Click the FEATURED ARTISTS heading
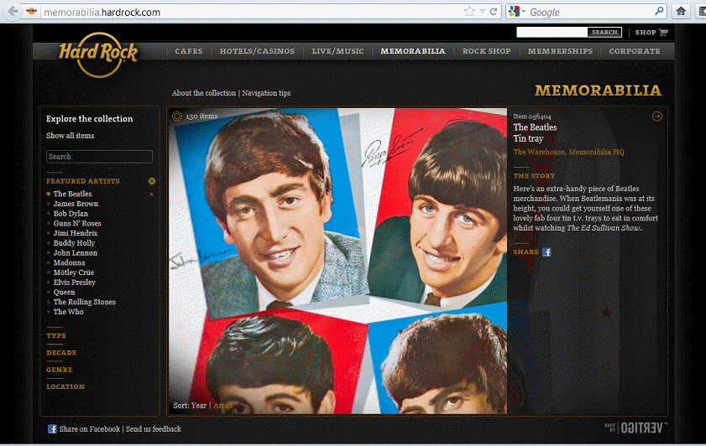The height and width of the screenshot is (446, 706). tap(83, 181)
